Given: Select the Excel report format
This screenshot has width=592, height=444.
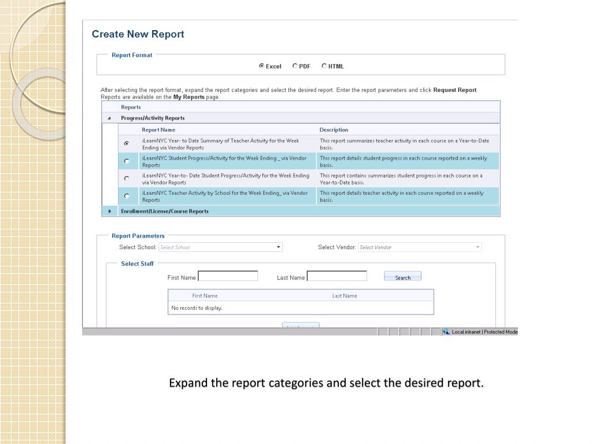Looking at the screenshot, I should pyautogui.click(x=261, y=66).
